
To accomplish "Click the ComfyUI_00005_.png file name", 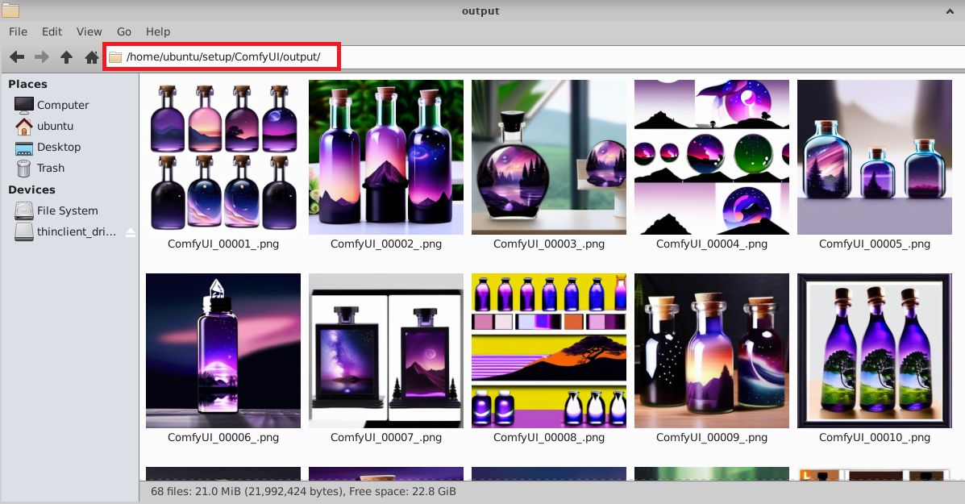I will pos(875,244).
